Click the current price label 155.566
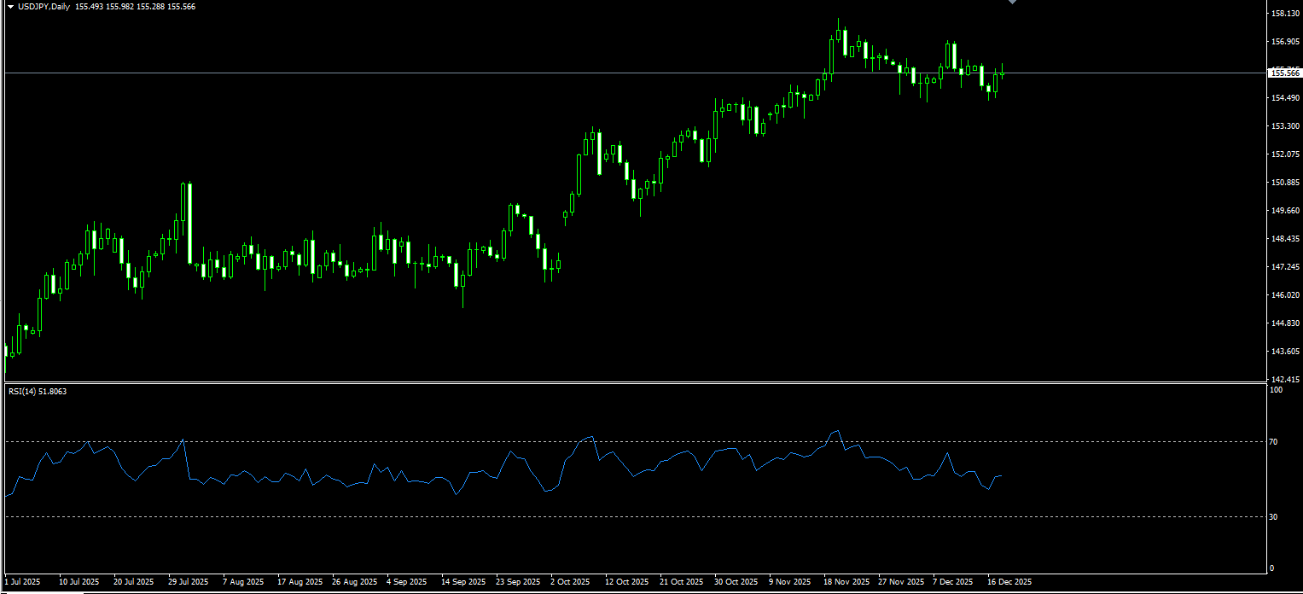1303x594 pixels. 1286,73
